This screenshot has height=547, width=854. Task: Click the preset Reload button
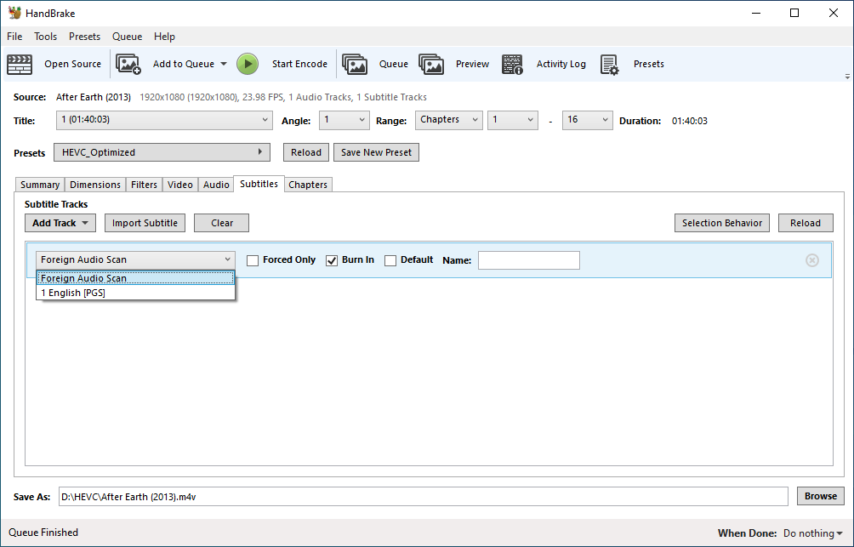[306, 152]
